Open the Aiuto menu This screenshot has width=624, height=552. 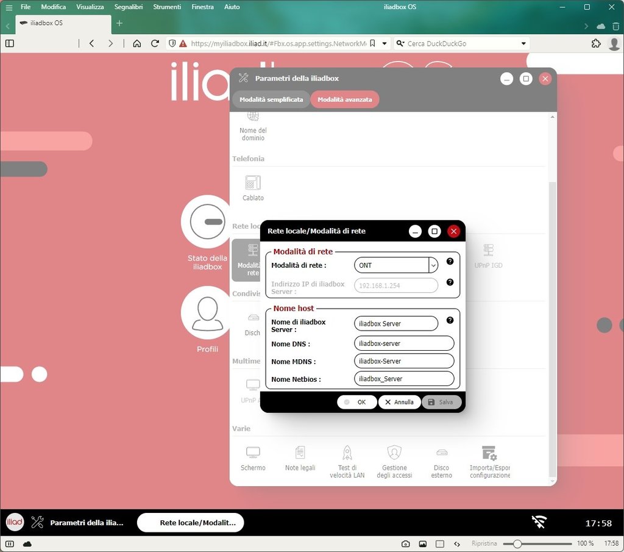tap(232, 7)
